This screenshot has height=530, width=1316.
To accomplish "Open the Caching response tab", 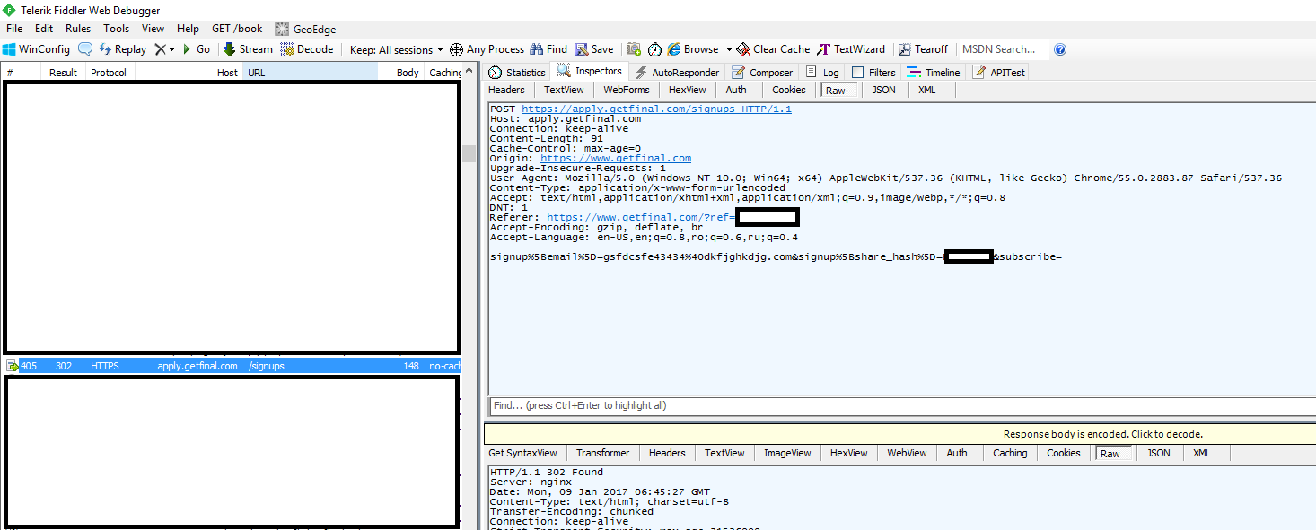I will click(1010, 453).
